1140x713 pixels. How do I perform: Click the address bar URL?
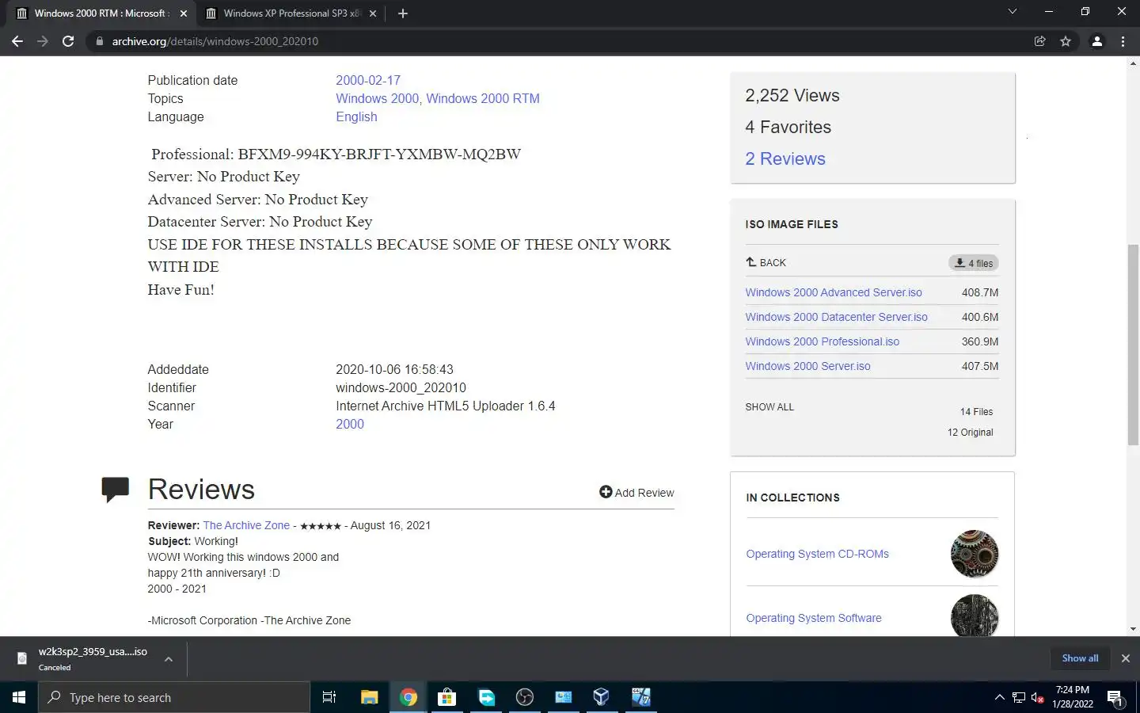(x=215, y=41)
